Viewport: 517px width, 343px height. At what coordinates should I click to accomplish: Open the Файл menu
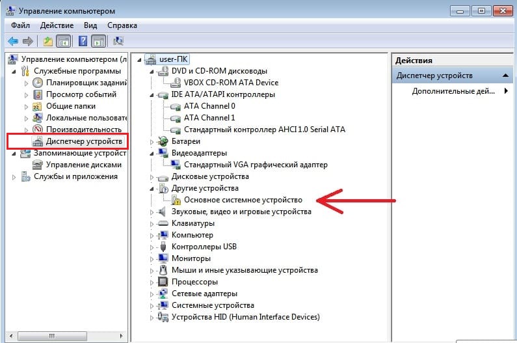click(x=20, y=25)
